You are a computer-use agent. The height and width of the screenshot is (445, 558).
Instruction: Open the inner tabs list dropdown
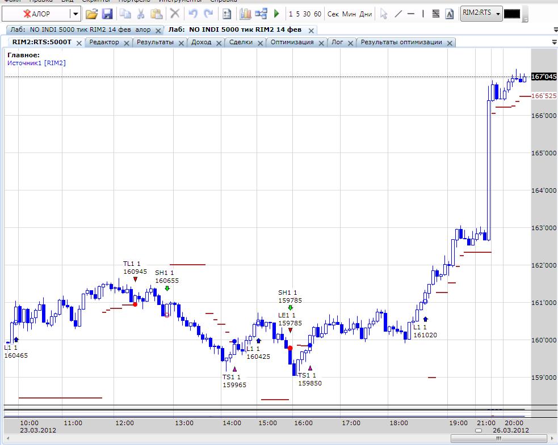[x=554, y=43]
